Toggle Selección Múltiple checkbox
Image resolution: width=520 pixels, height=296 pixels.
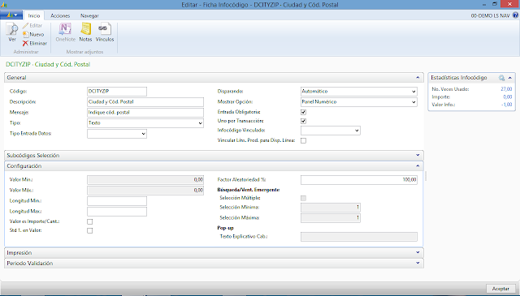pos(303,199)
